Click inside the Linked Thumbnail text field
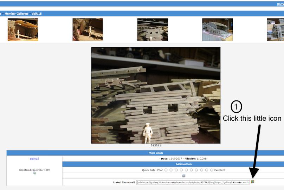Image resolution: width=284 pixels, height=190 pixels. tap(193, 182)
